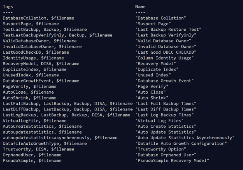The height and width of the screenshot is (170, 243).
Task: Click "Virtual Log Files" name text
Action: point(160,120)
